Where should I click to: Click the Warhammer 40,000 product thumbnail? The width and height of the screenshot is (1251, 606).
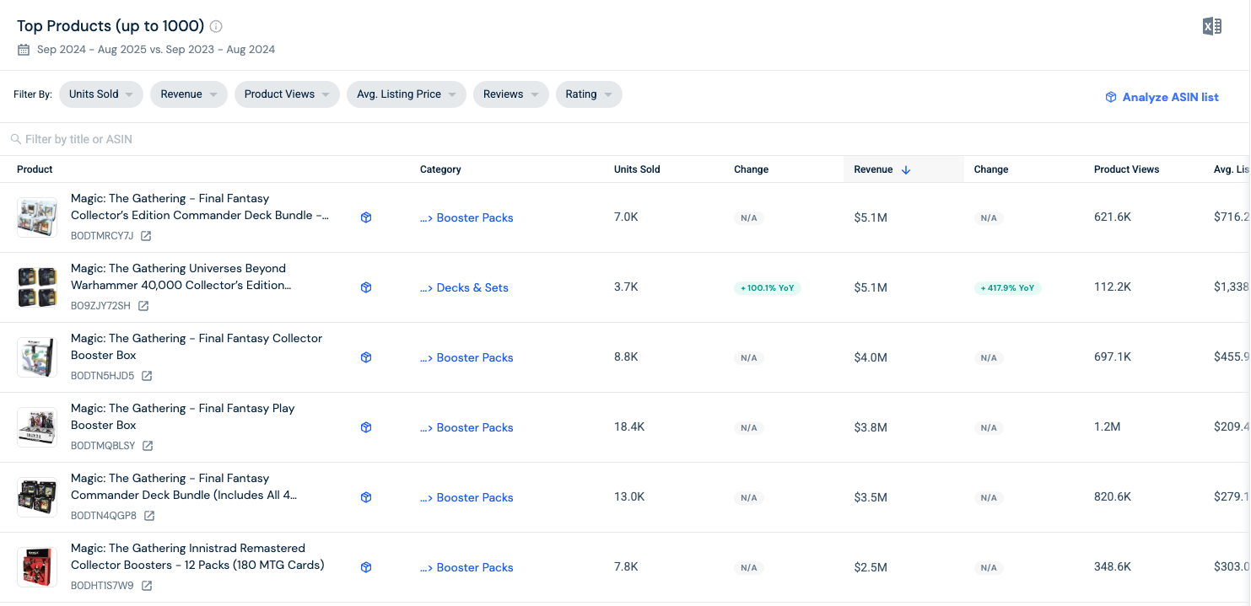point(37,287)
